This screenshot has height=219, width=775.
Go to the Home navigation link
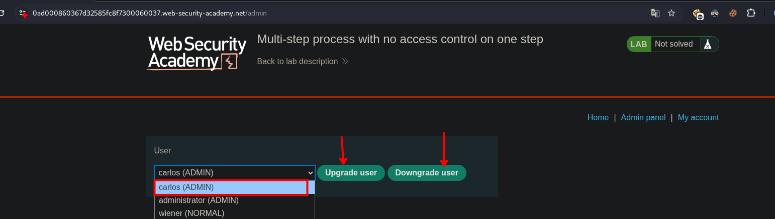pyautogui.click(x=598, y=117)
